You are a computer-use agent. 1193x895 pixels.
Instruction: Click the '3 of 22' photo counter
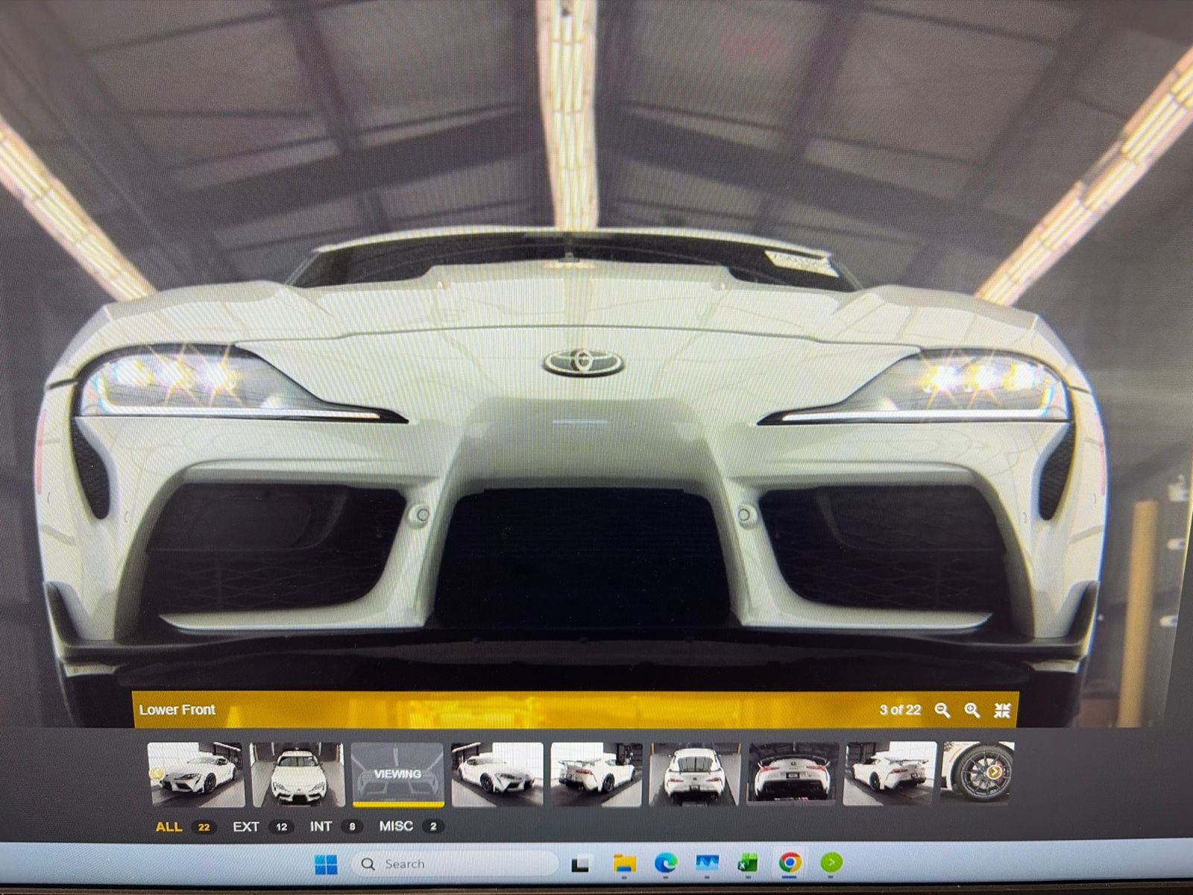(x=900, y=710)
